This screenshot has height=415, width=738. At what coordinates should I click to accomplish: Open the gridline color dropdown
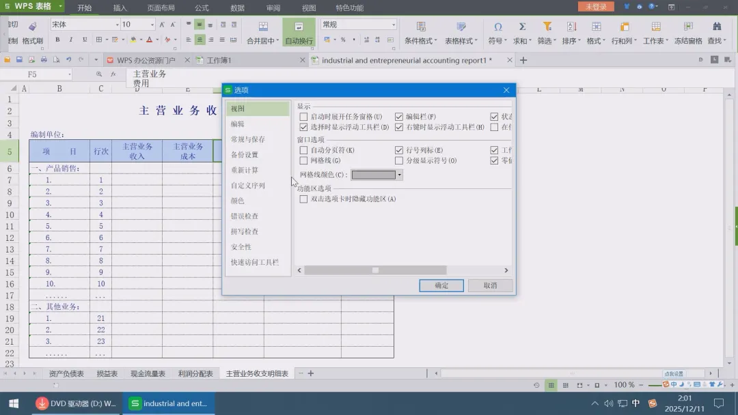pyautogui.click(x=400, y=175)
